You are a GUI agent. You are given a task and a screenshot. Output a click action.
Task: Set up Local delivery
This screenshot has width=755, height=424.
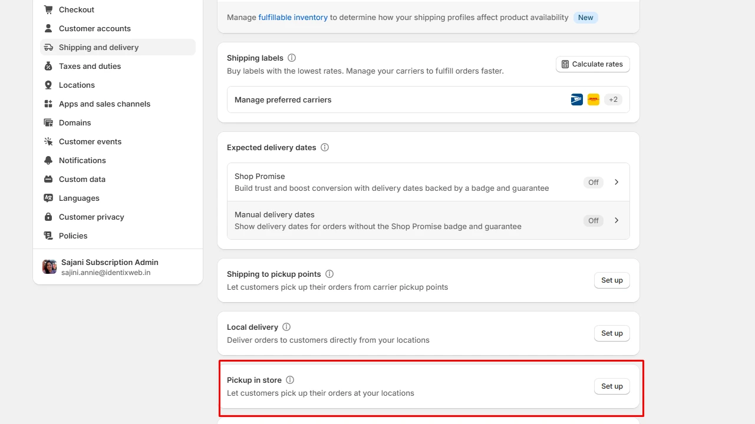coord(612,333)
